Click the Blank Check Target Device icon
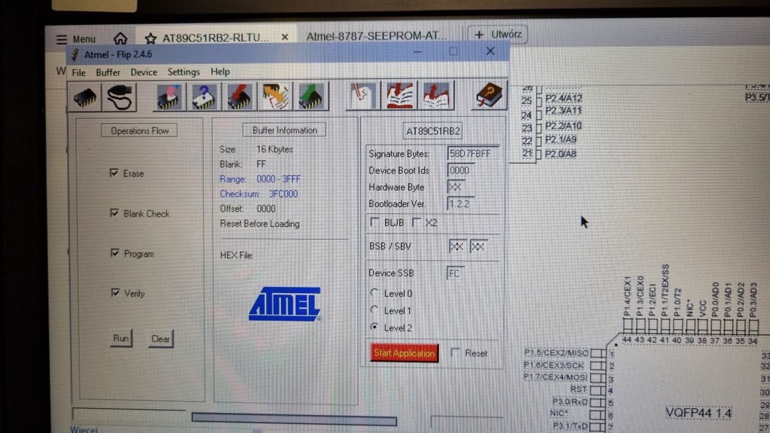This screenshot has width=770, height=433. [x=205, y=97]
